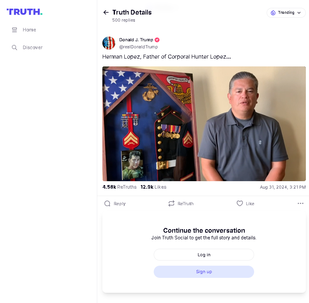309x303 pixels.
Task: Select the Discover menu item
Action: coord(27,48)
